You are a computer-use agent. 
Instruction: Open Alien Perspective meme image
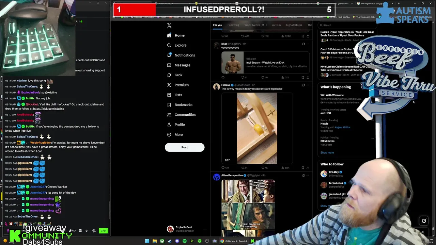(248, 208)
